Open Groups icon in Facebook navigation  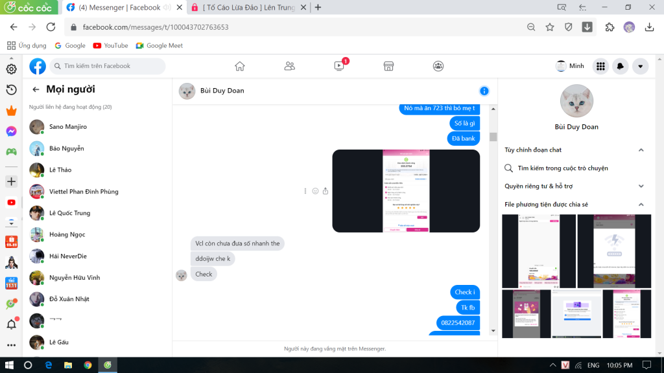[439, 66]
